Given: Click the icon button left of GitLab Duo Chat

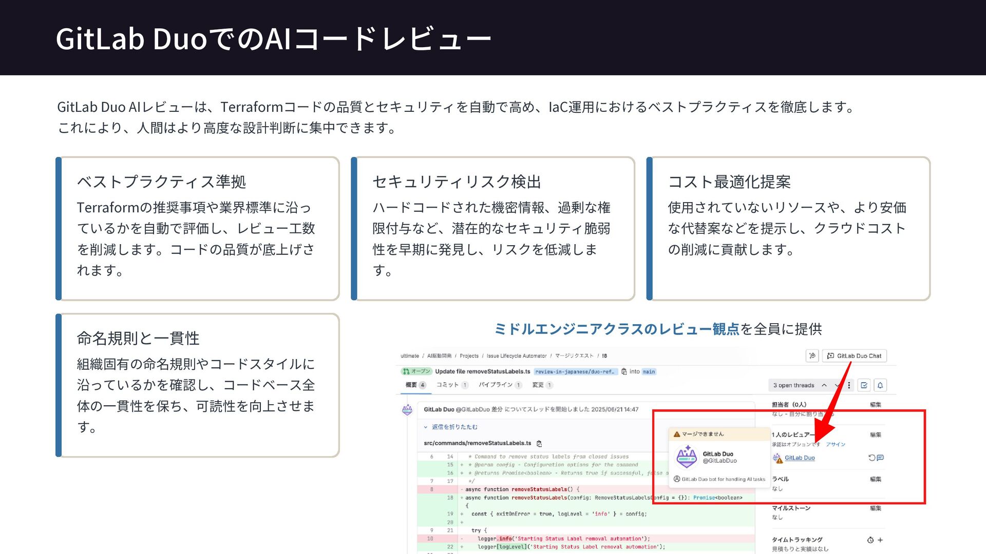Looking at the screenshot, I should tap(812, 355).
